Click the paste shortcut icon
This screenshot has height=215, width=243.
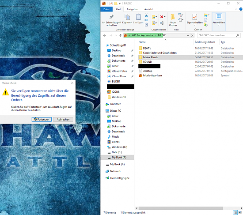[146, 24]
